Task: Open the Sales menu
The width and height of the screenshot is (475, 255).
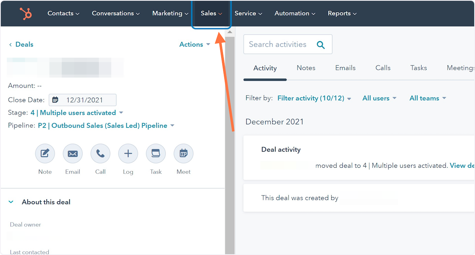Action: (x=211, y=13)
